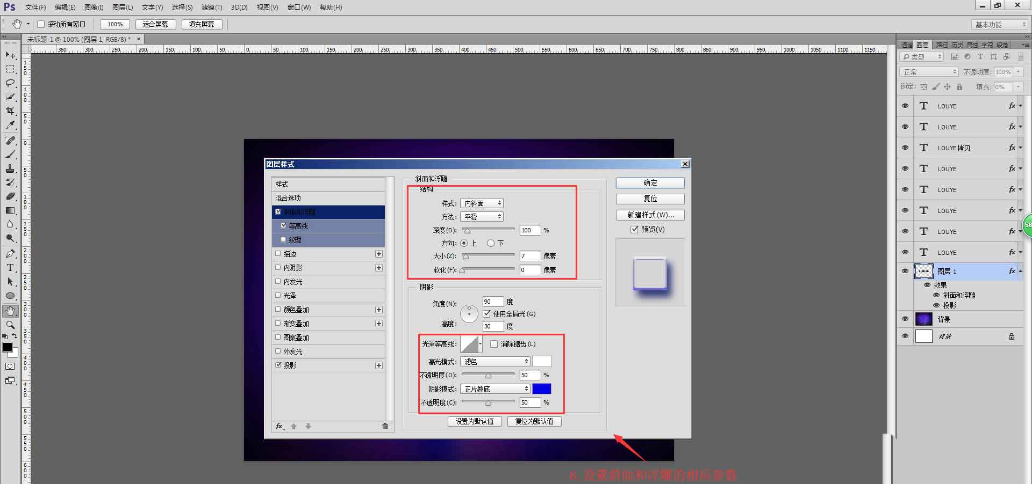This screenshot has height=484, width=1032.
Task: Enable the 纹理 checkbox in Layer Style
Action: 284,239
